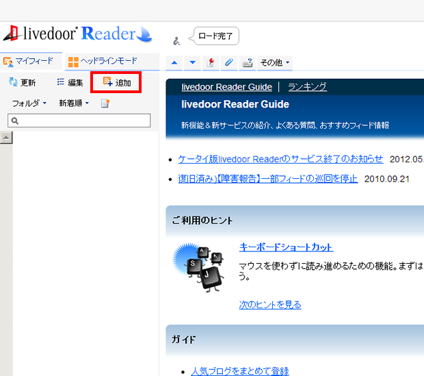Click the livedoor Reader logo

77,34
